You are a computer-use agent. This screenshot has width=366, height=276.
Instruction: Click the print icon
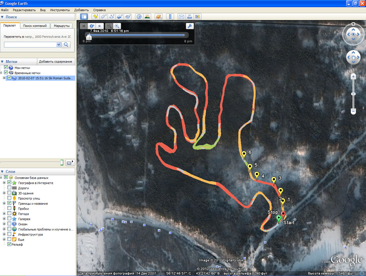[x=190, y=17]
